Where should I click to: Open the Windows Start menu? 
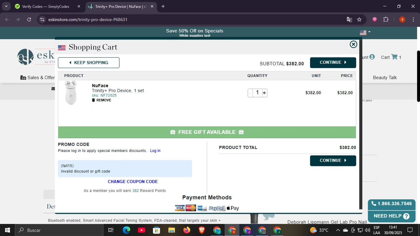8,230
